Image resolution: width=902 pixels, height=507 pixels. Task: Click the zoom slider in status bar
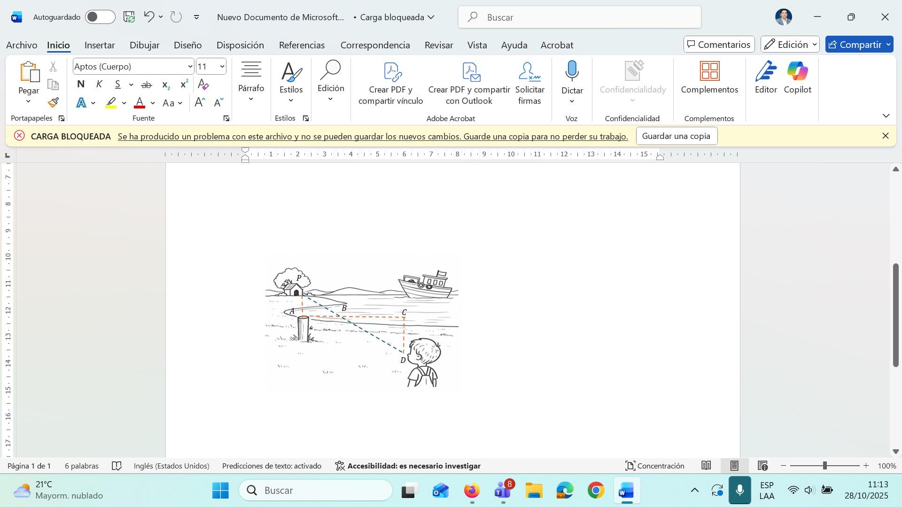point(824,466)
